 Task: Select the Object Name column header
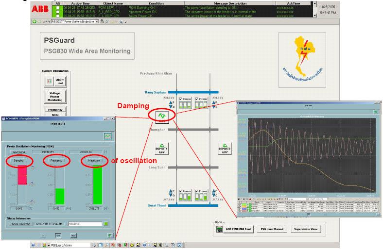113,3
